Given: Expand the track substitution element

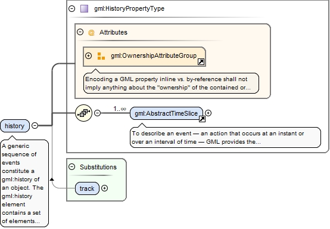Looking at the screenshot, I should 105,188.
